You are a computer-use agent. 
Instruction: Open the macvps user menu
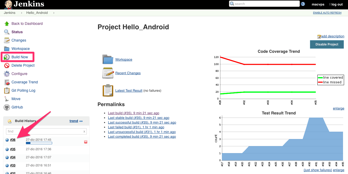coord(318,4)
